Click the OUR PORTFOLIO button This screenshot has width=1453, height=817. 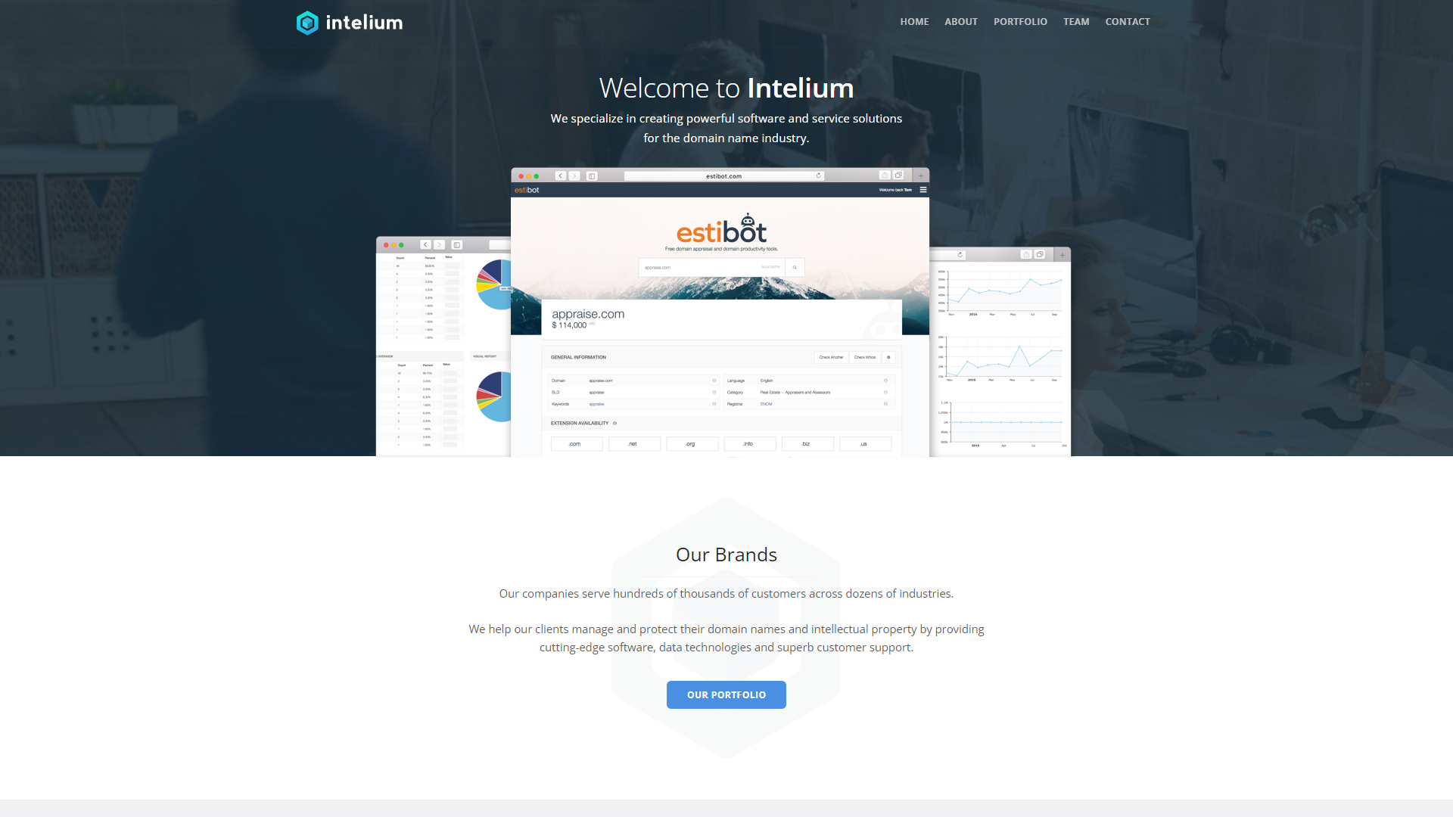[x=726, y=695]
